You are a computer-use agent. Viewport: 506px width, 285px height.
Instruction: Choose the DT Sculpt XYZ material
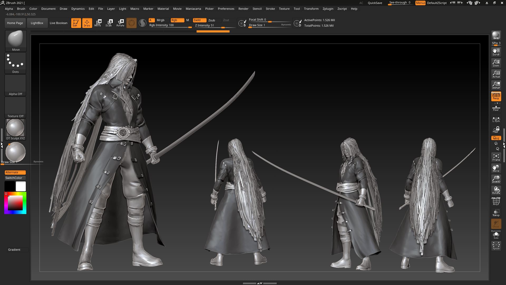16,129
